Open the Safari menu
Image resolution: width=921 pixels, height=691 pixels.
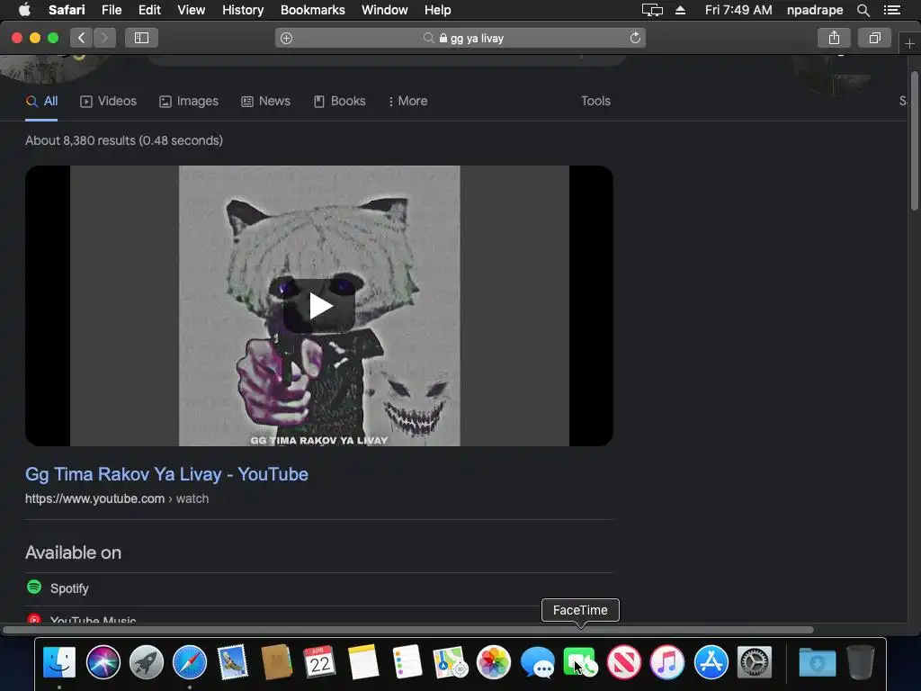(x=67, y=10)
